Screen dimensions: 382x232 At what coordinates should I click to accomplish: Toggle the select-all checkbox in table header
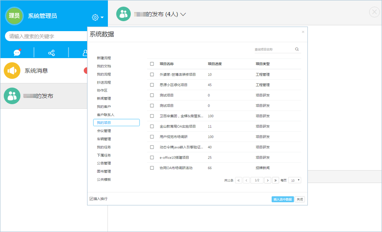click(x=152, y=64)
